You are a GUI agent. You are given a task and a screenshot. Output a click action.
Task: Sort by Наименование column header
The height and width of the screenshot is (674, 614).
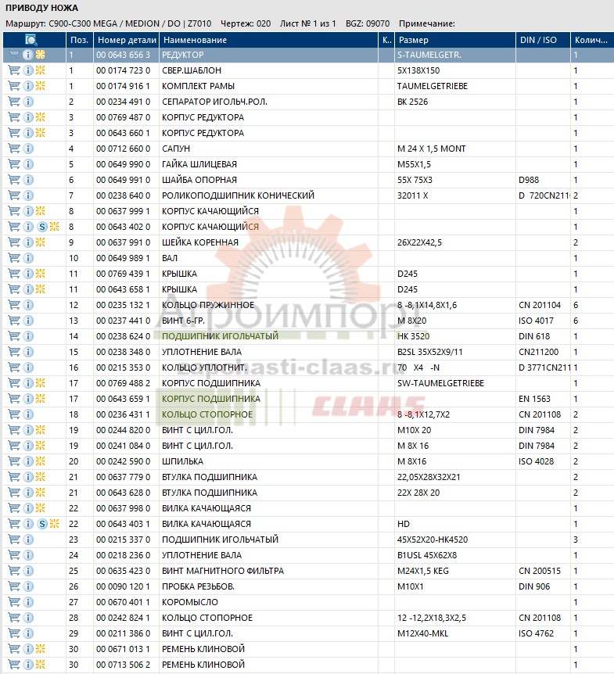[x=269, y=40]
